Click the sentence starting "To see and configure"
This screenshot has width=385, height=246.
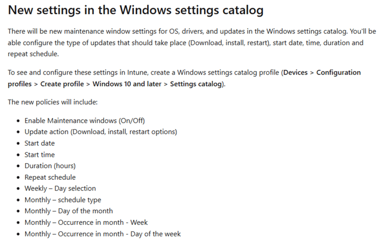pos(143,73)
